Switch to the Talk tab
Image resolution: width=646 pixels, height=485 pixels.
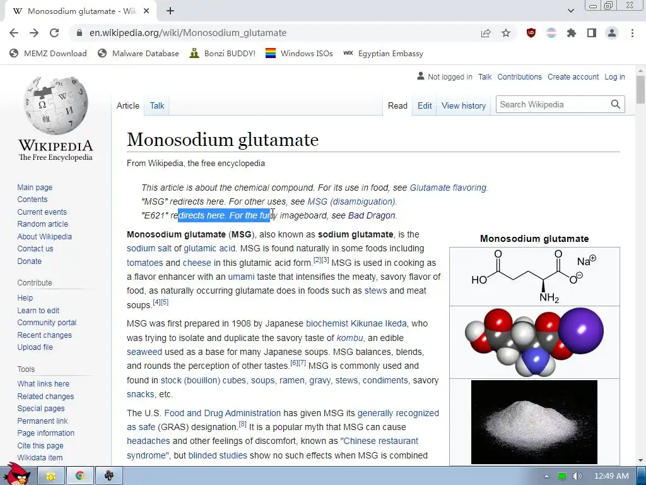click(x=157, y=105)
